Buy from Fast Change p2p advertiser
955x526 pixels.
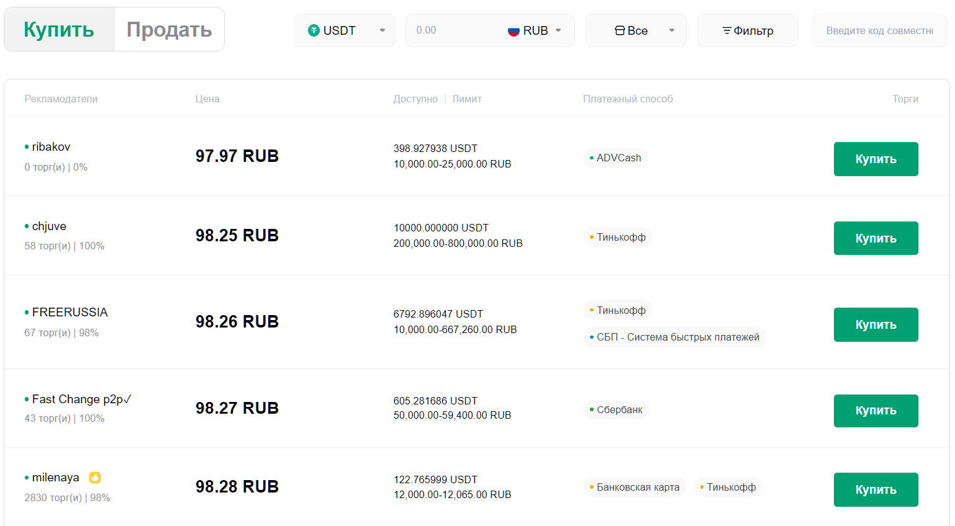pyautogui.click(x=876, y=411)
